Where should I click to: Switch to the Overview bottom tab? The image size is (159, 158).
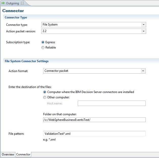click(x=8, y=154)
